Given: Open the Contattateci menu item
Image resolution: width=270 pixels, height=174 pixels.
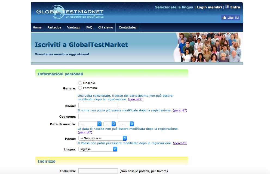Looking at the screenshot, I should tap(128, 27).
